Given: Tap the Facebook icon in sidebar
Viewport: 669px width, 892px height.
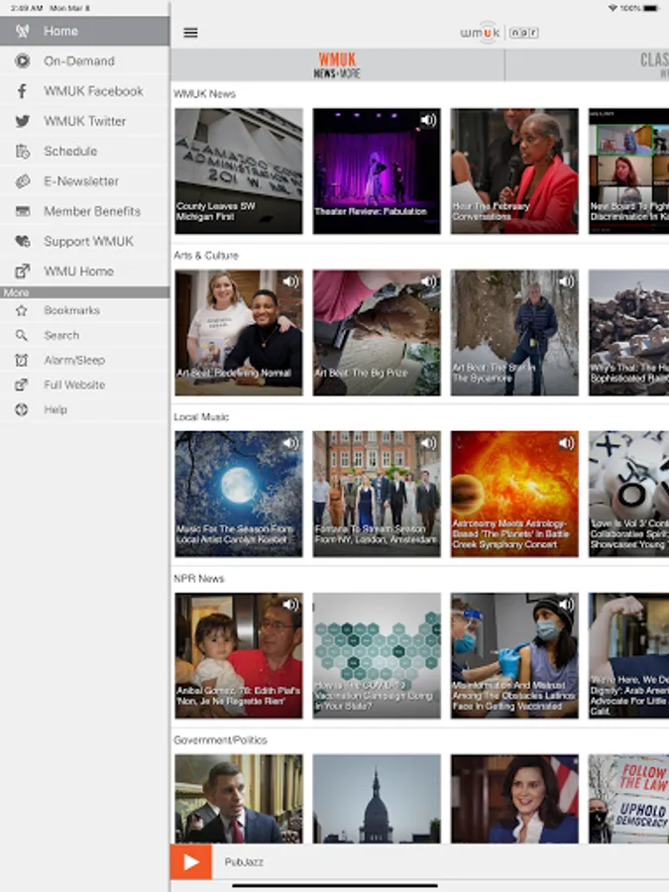Looking at the screenshot, I should pos(22,91).
